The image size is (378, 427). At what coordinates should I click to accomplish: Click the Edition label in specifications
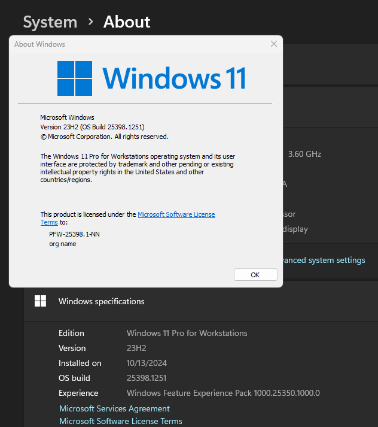tap(71, 333)
